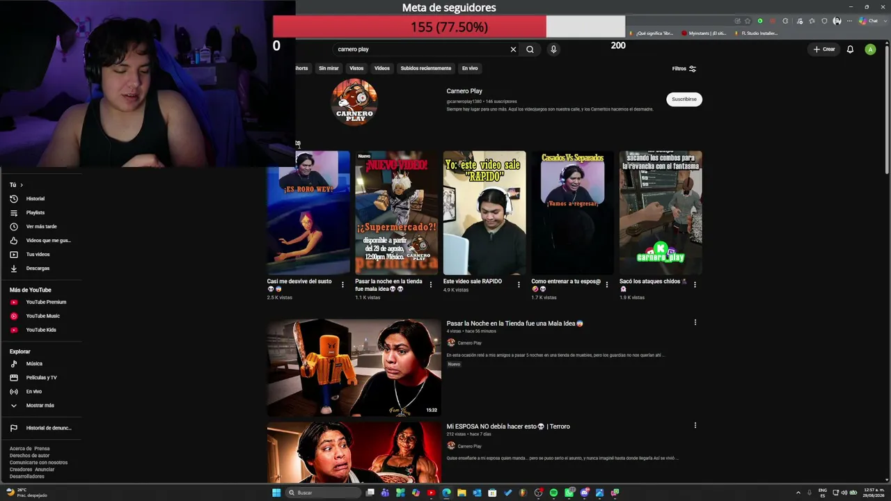Launch the YouTube Premium icon
891x501 pixels.
pos(13,302)
